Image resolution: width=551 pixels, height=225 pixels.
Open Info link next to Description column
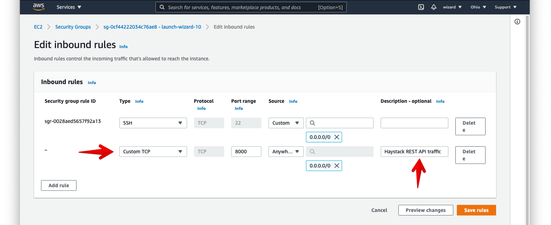440,101
